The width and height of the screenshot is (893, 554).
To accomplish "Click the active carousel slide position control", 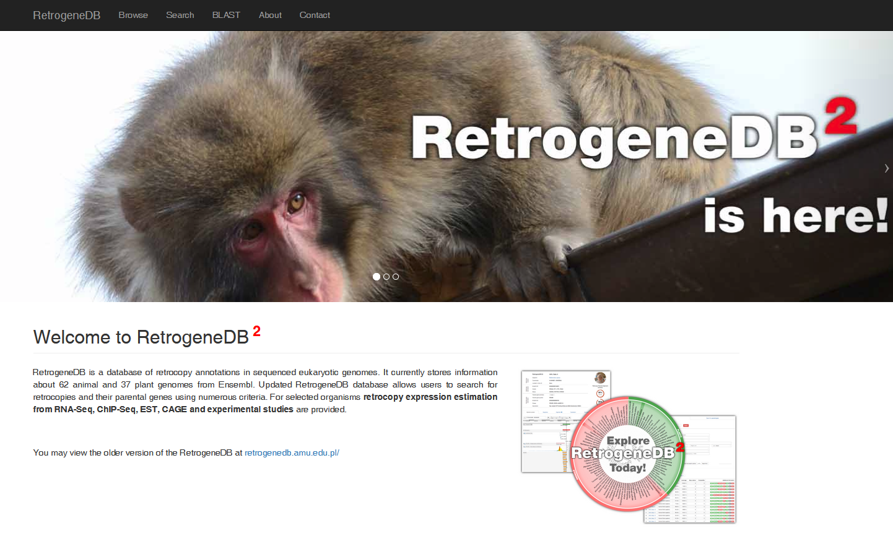I will [x=376, y=276].
